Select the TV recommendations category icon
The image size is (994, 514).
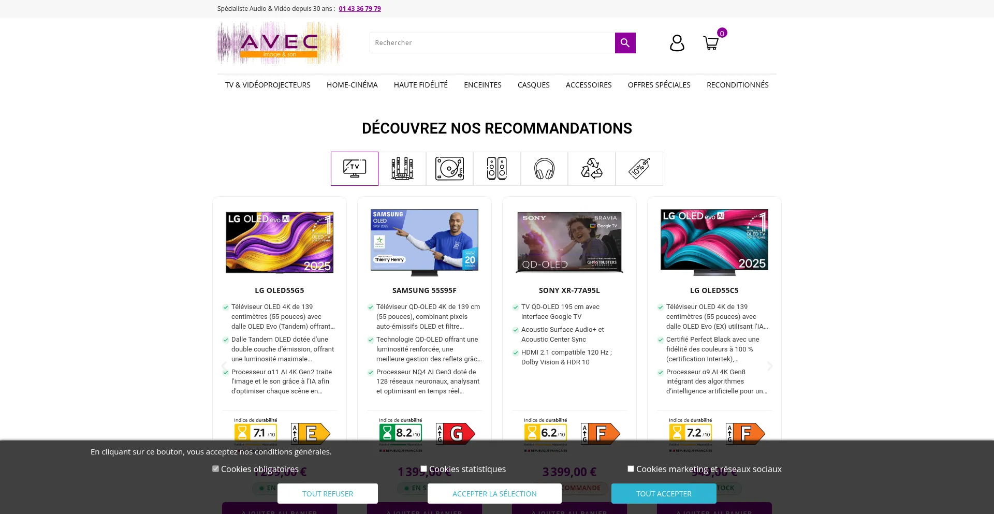tap(355, 169)
